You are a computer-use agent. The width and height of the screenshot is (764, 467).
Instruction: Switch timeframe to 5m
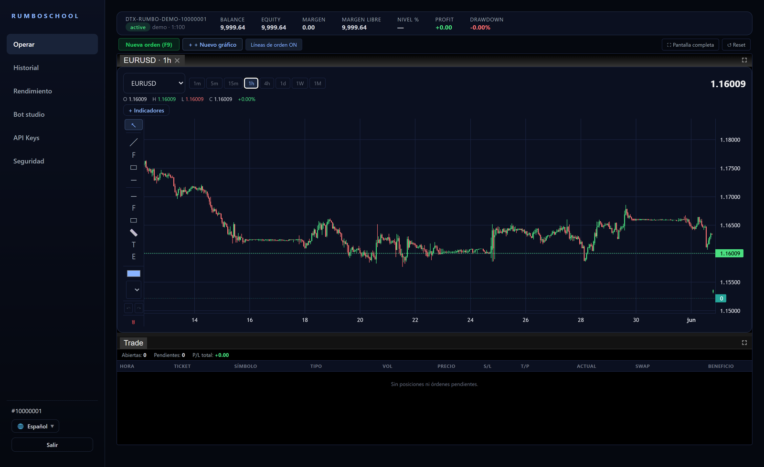click(x=214, y=83)
